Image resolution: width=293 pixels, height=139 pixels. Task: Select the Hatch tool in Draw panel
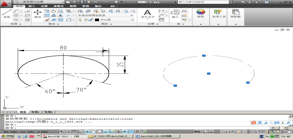pos(28,19)
